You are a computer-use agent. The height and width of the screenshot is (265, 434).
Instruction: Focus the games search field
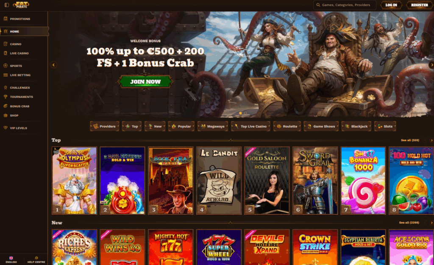pos(345,5)
